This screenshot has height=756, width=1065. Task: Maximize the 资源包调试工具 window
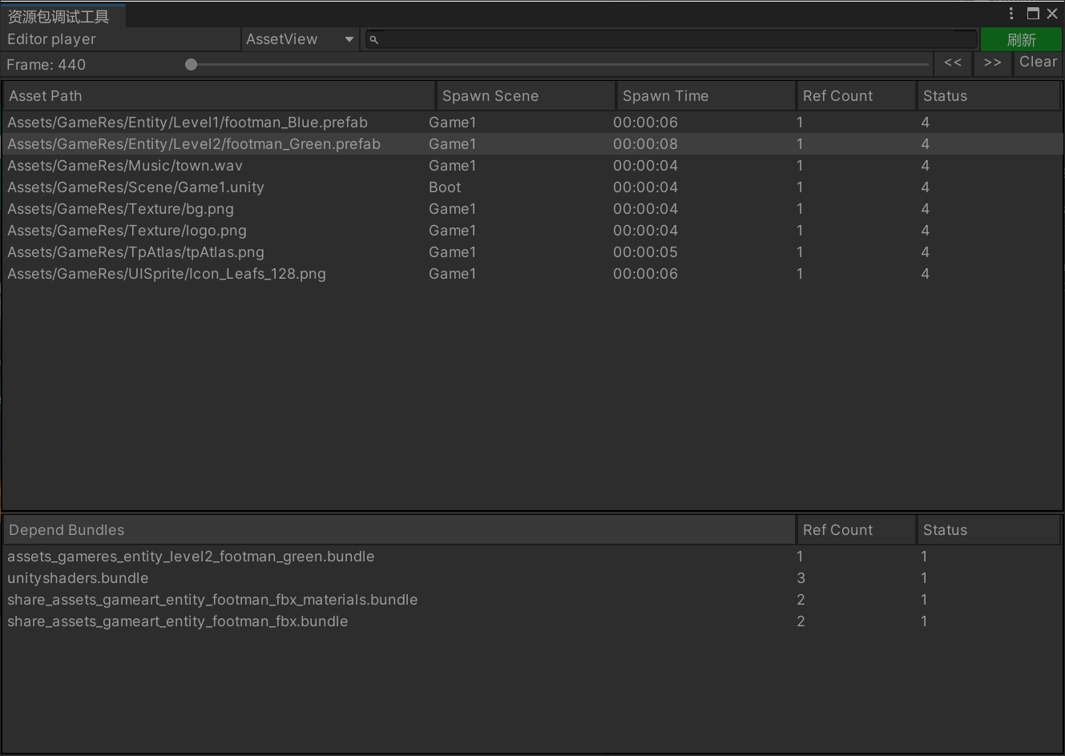(1033, 14)
